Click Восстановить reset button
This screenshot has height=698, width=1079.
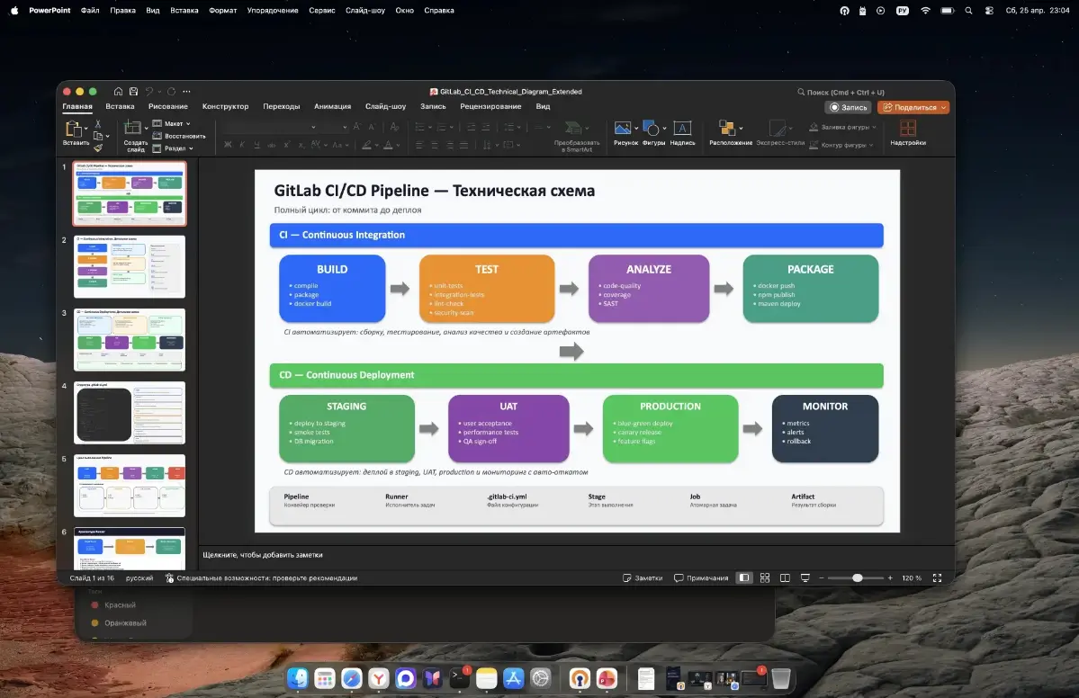click(x=178, y=136)
